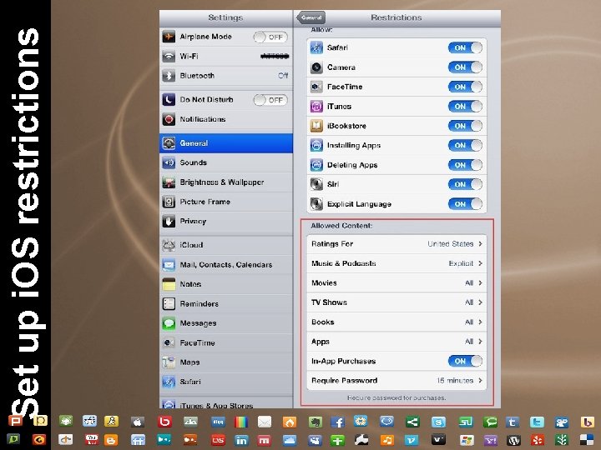Image resolution: width=601 pixels, height=450 pixels.
Task: Click the YouTube share icon
Action: coord(92,440)
